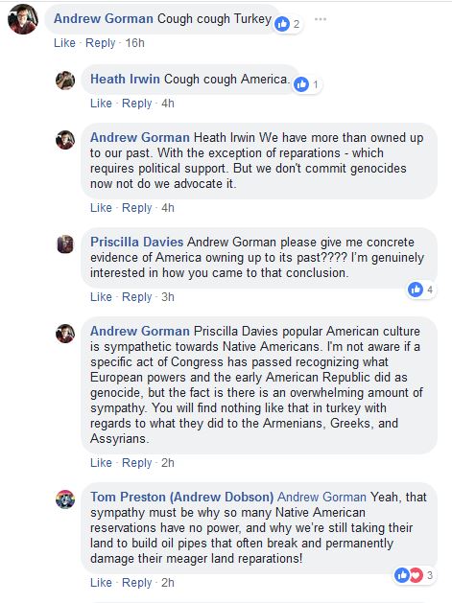Click the like reaction icon on Heath Irwin's comment
This screenshot has width=452, height=603.
click(301, 84)
